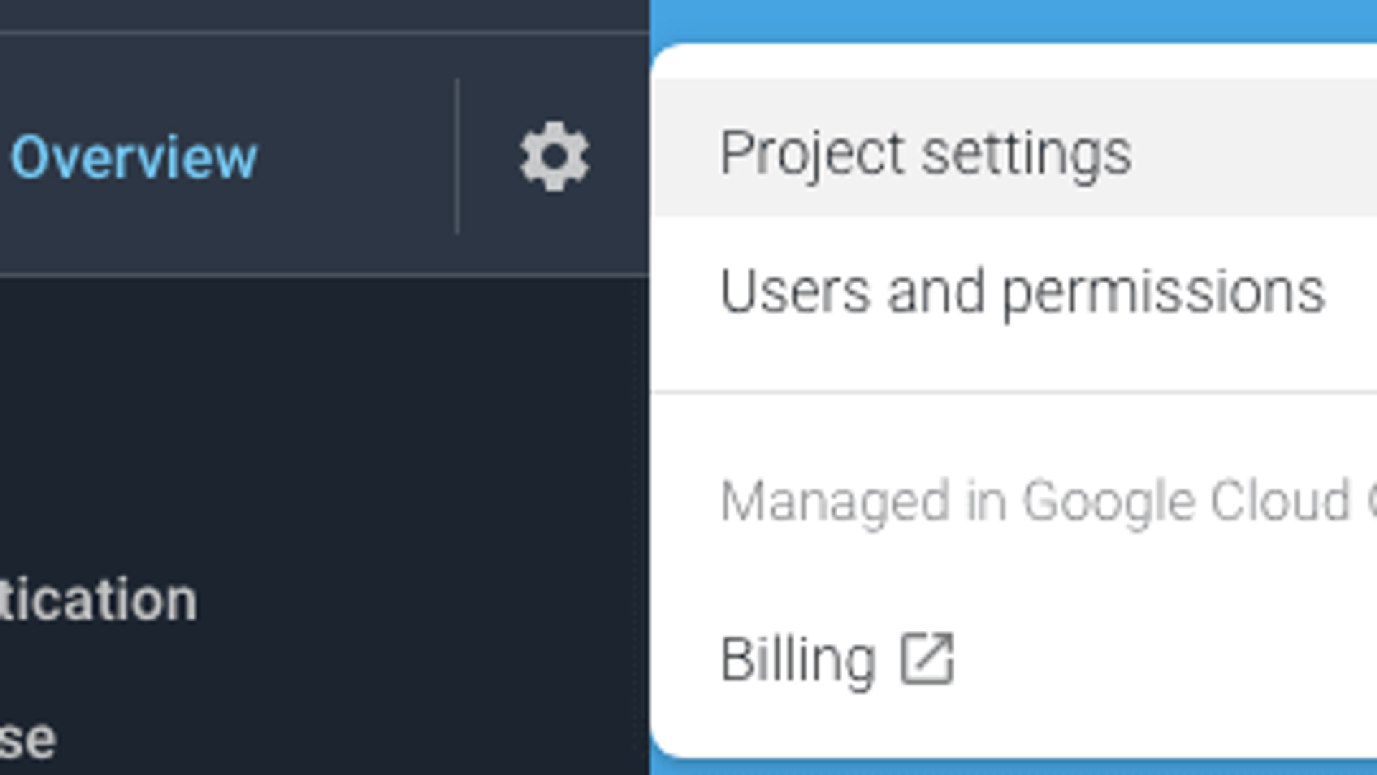Click the divider line beside the gear
Image resolution: width=1377 pixels, height=775 pixels.
pyautogui.click(x=457, y=156)
